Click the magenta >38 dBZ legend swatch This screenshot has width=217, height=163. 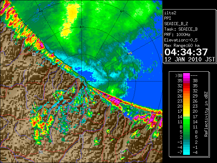pos(186,76)
